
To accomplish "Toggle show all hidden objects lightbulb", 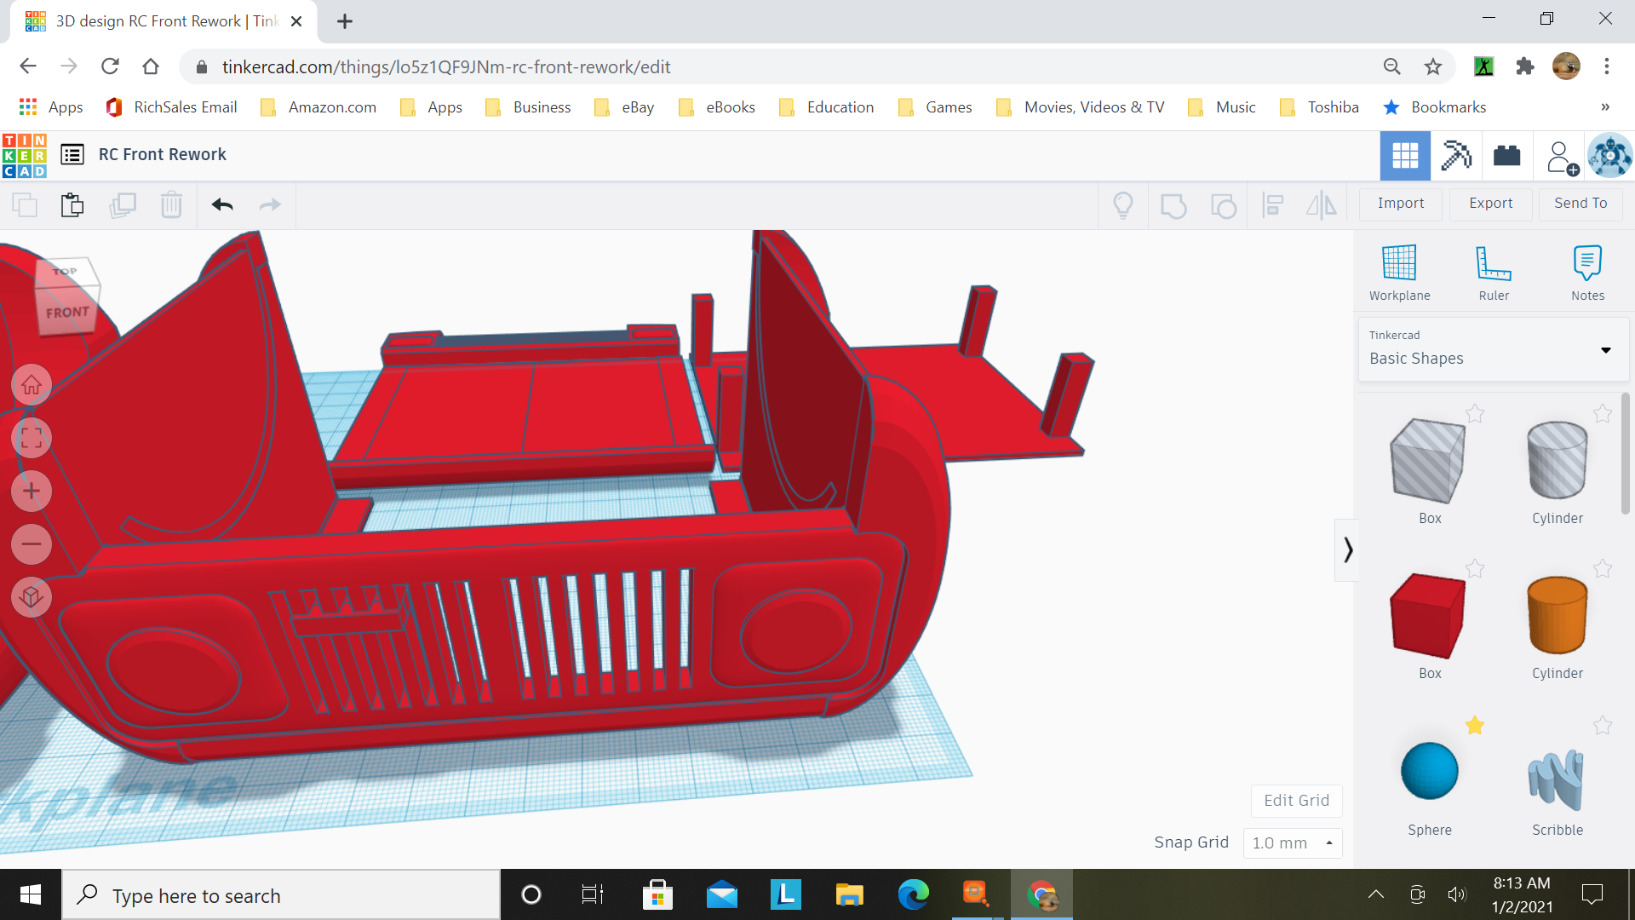I will [1122, 204].
